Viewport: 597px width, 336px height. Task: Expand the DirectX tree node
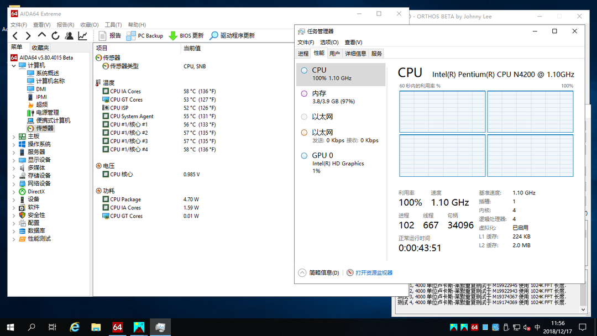click(14, 191)
